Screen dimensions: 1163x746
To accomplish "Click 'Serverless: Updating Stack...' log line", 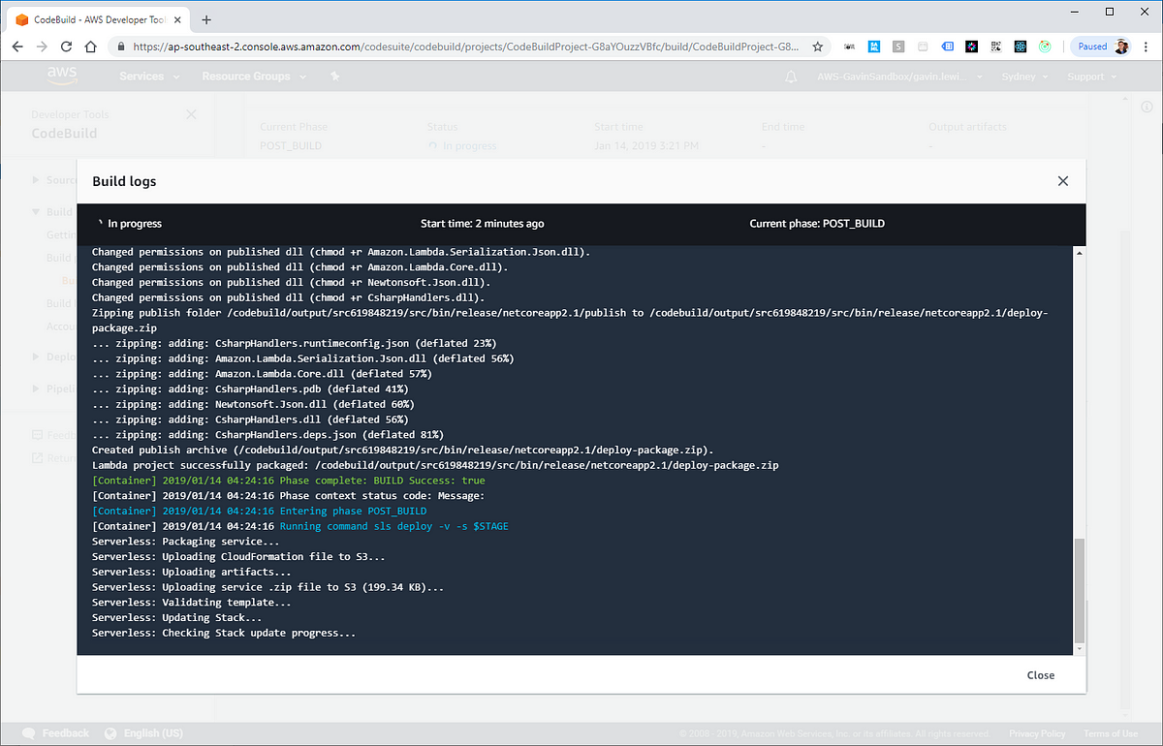I will (176, 617).
